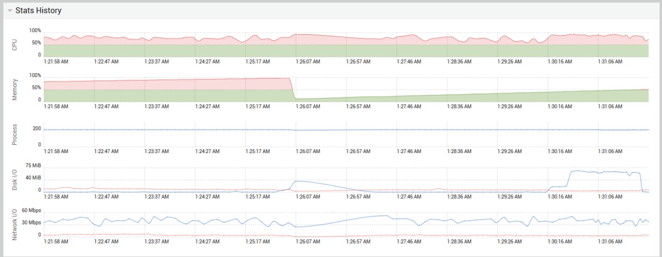Click the 200 value on Process chart

[x=37, y=129]
